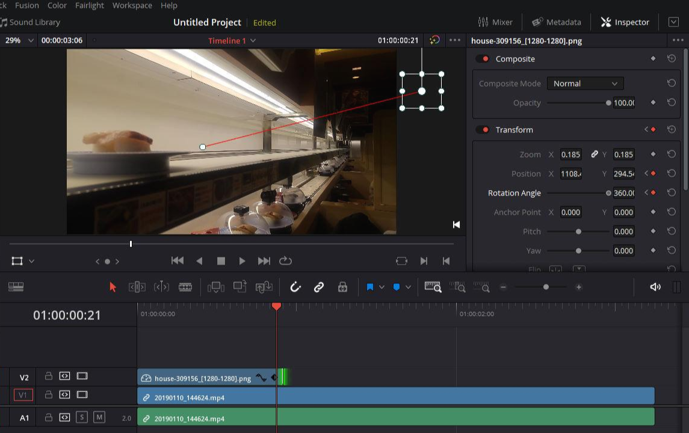Toggle timeline Snapping magnet icon
The width and height of the screenshot is (689, 433).
pyautogui.click(x=295, y=287)
